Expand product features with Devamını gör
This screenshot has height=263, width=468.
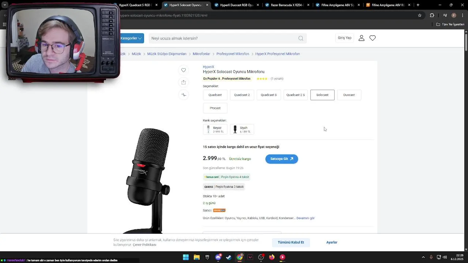(305, 218)
